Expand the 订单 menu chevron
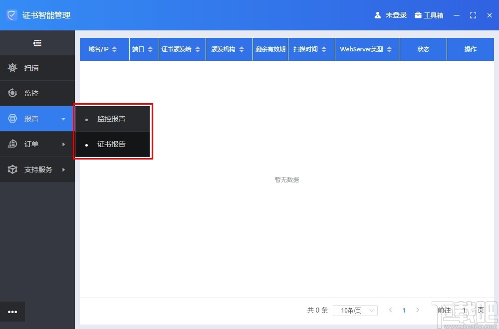Screen dimensions: 499x329 (63, 144)
